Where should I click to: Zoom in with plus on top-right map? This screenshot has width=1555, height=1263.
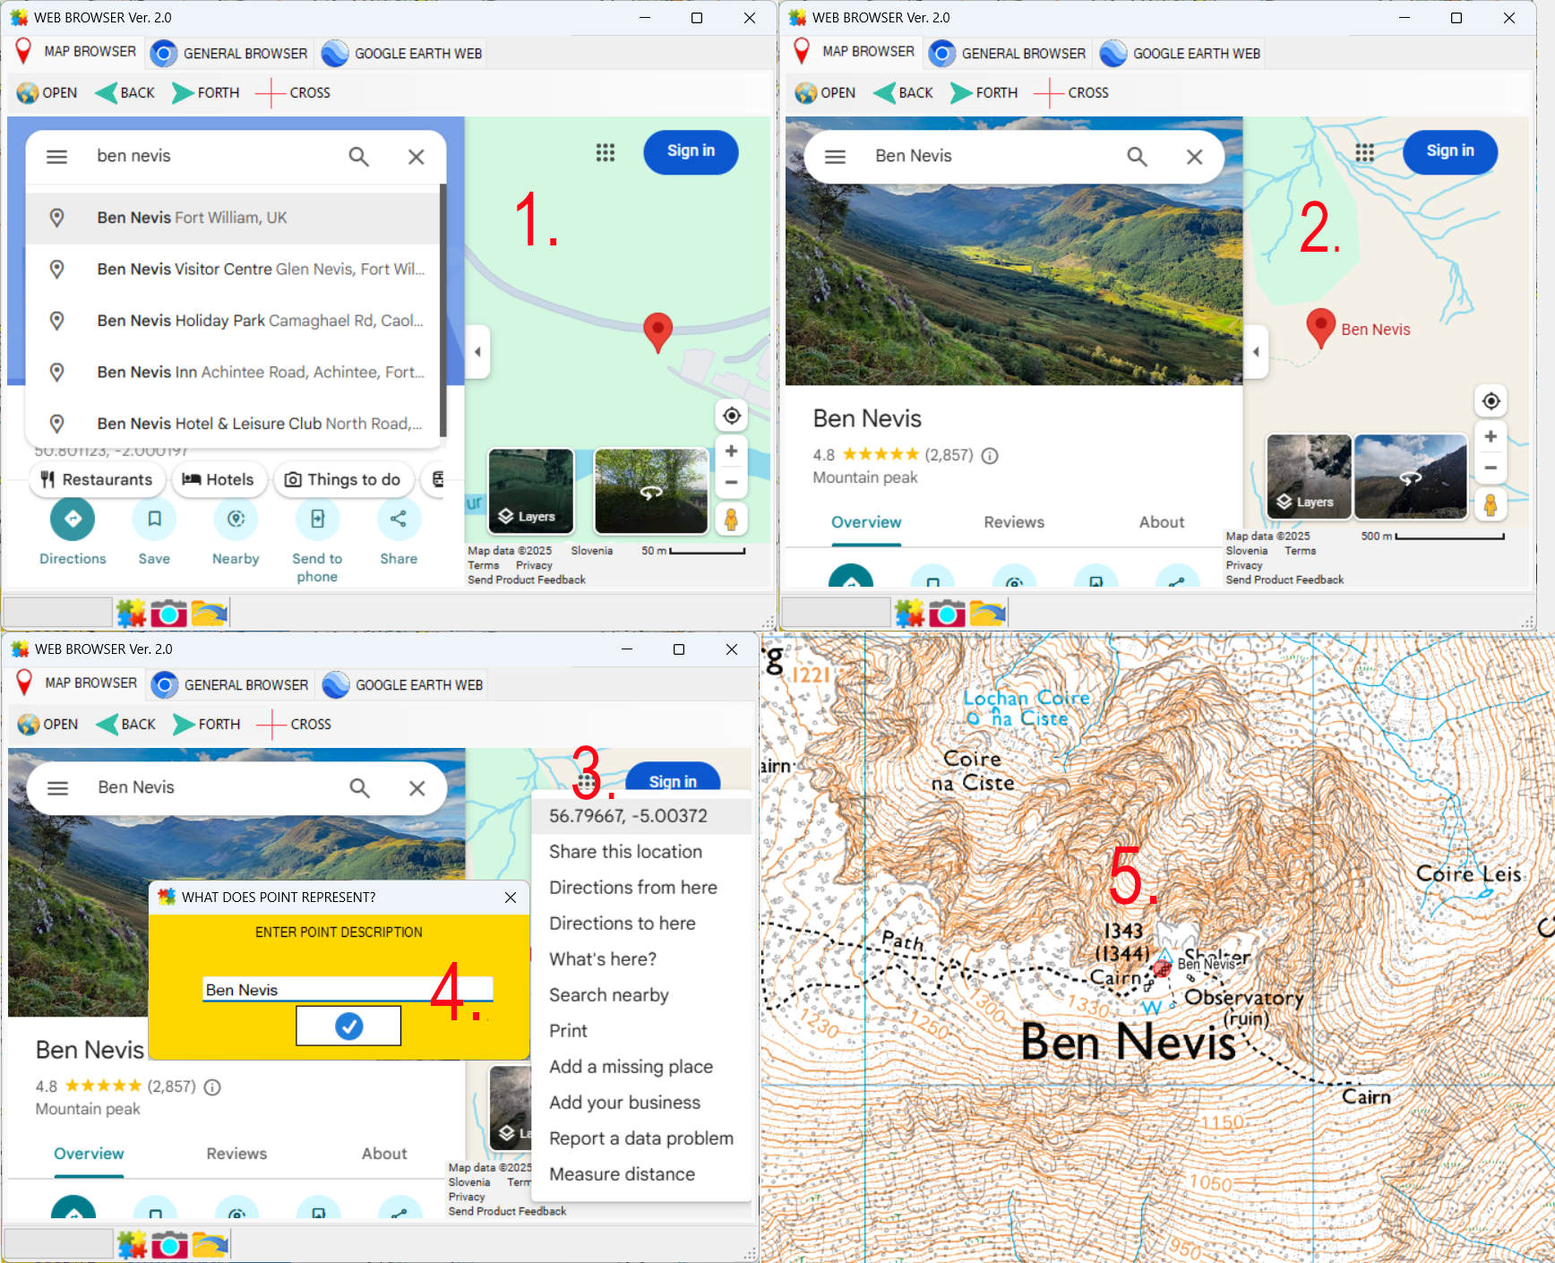pyautogui.click(x=1491, y=436)
